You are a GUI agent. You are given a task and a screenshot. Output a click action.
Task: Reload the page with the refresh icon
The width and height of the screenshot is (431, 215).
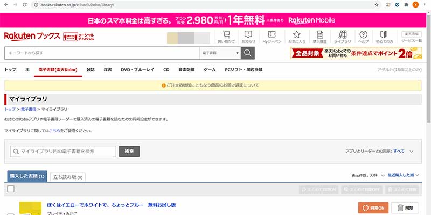point(25,5)
